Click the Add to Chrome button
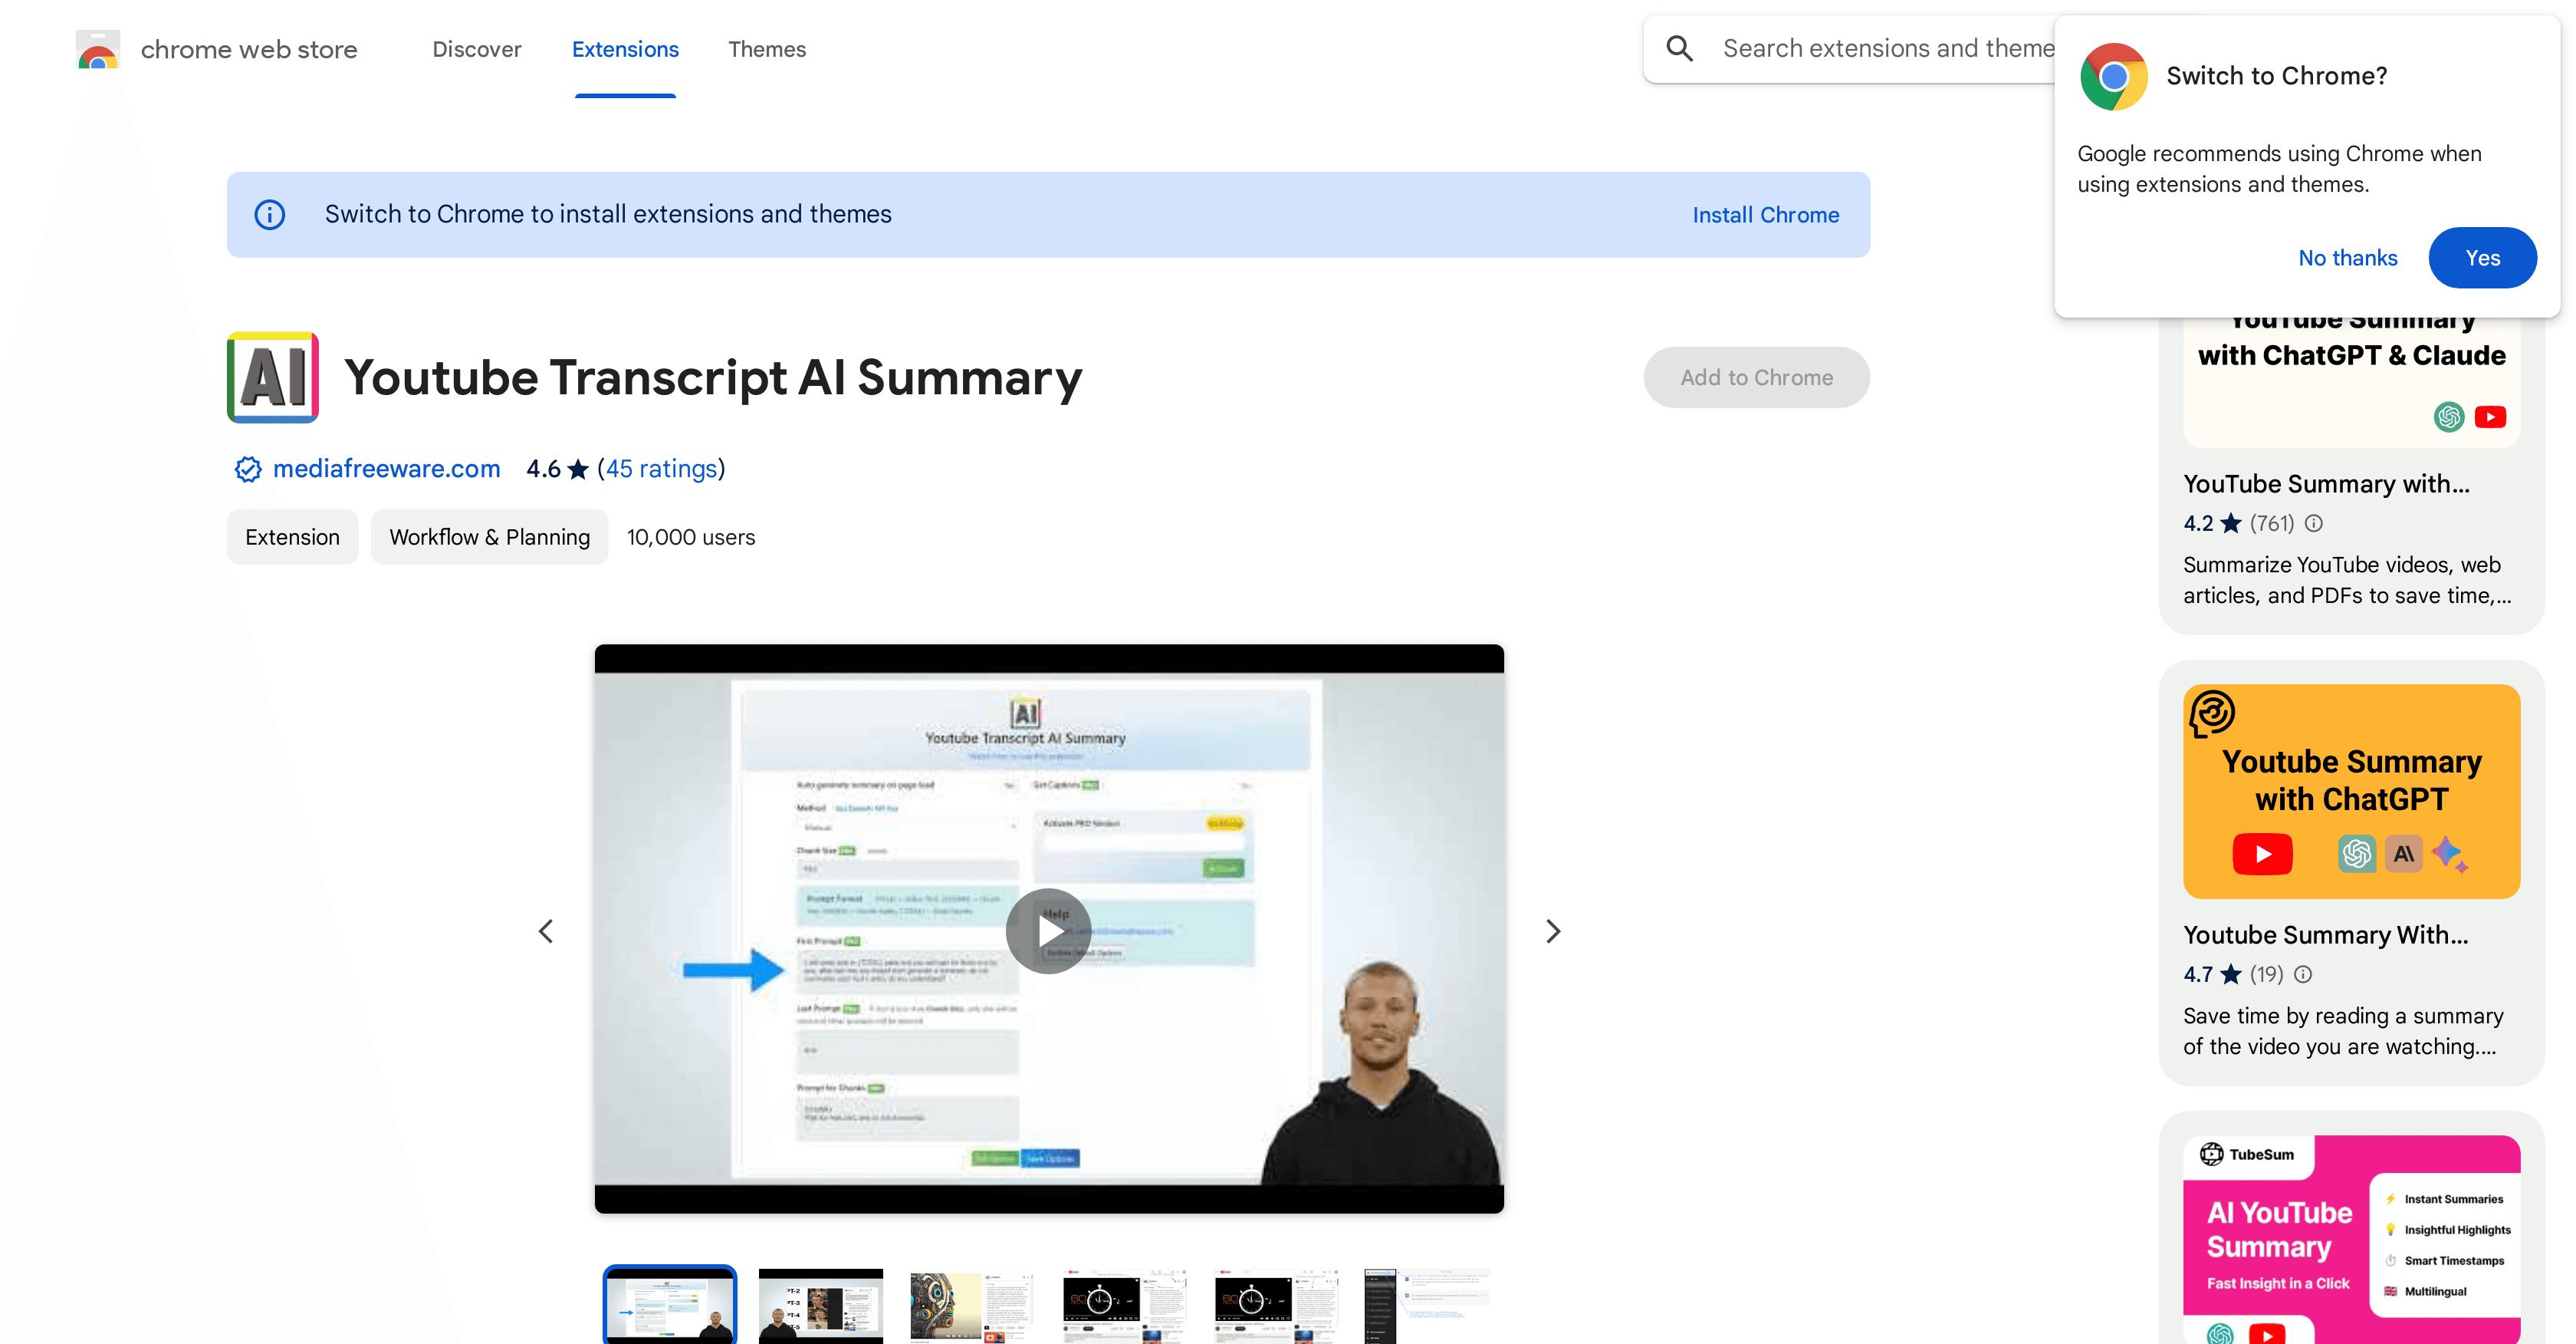The width and height of the screenshot is (2576, 1344). pos(1756,377)
